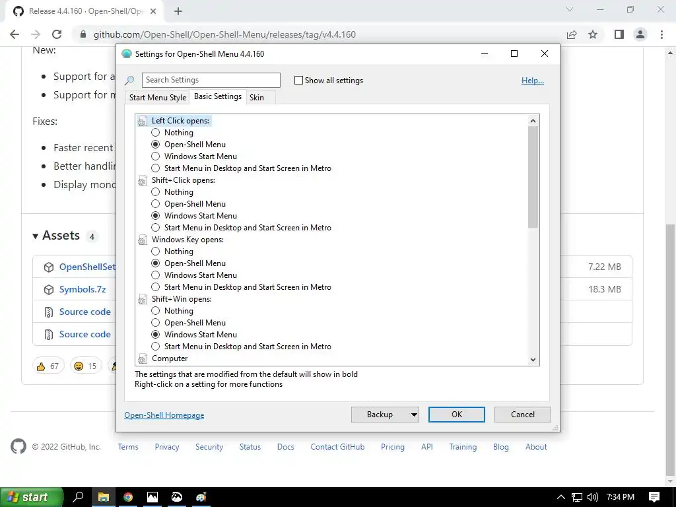Enable Show all settings checkbox
This screenshot has width=676, height=507.
point(298,80)
